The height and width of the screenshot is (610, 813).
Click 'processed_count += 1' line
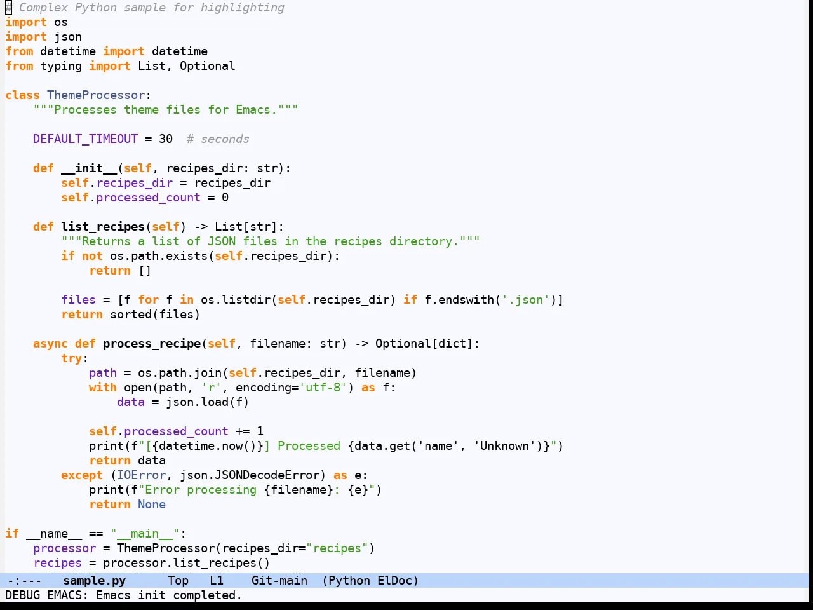click(x=176, y=431)
